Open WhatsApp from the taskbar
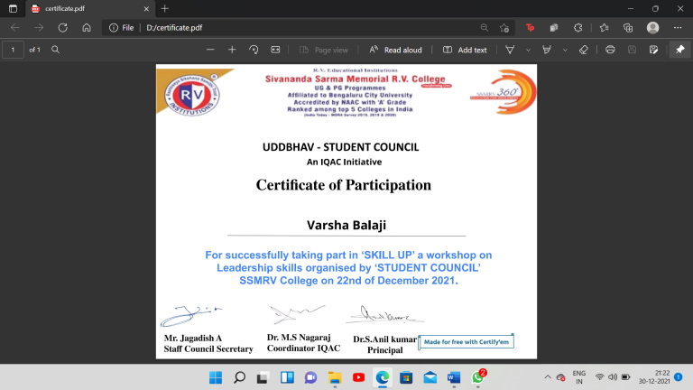The height and width of the screenshot is (390, 693). point(478,377)
